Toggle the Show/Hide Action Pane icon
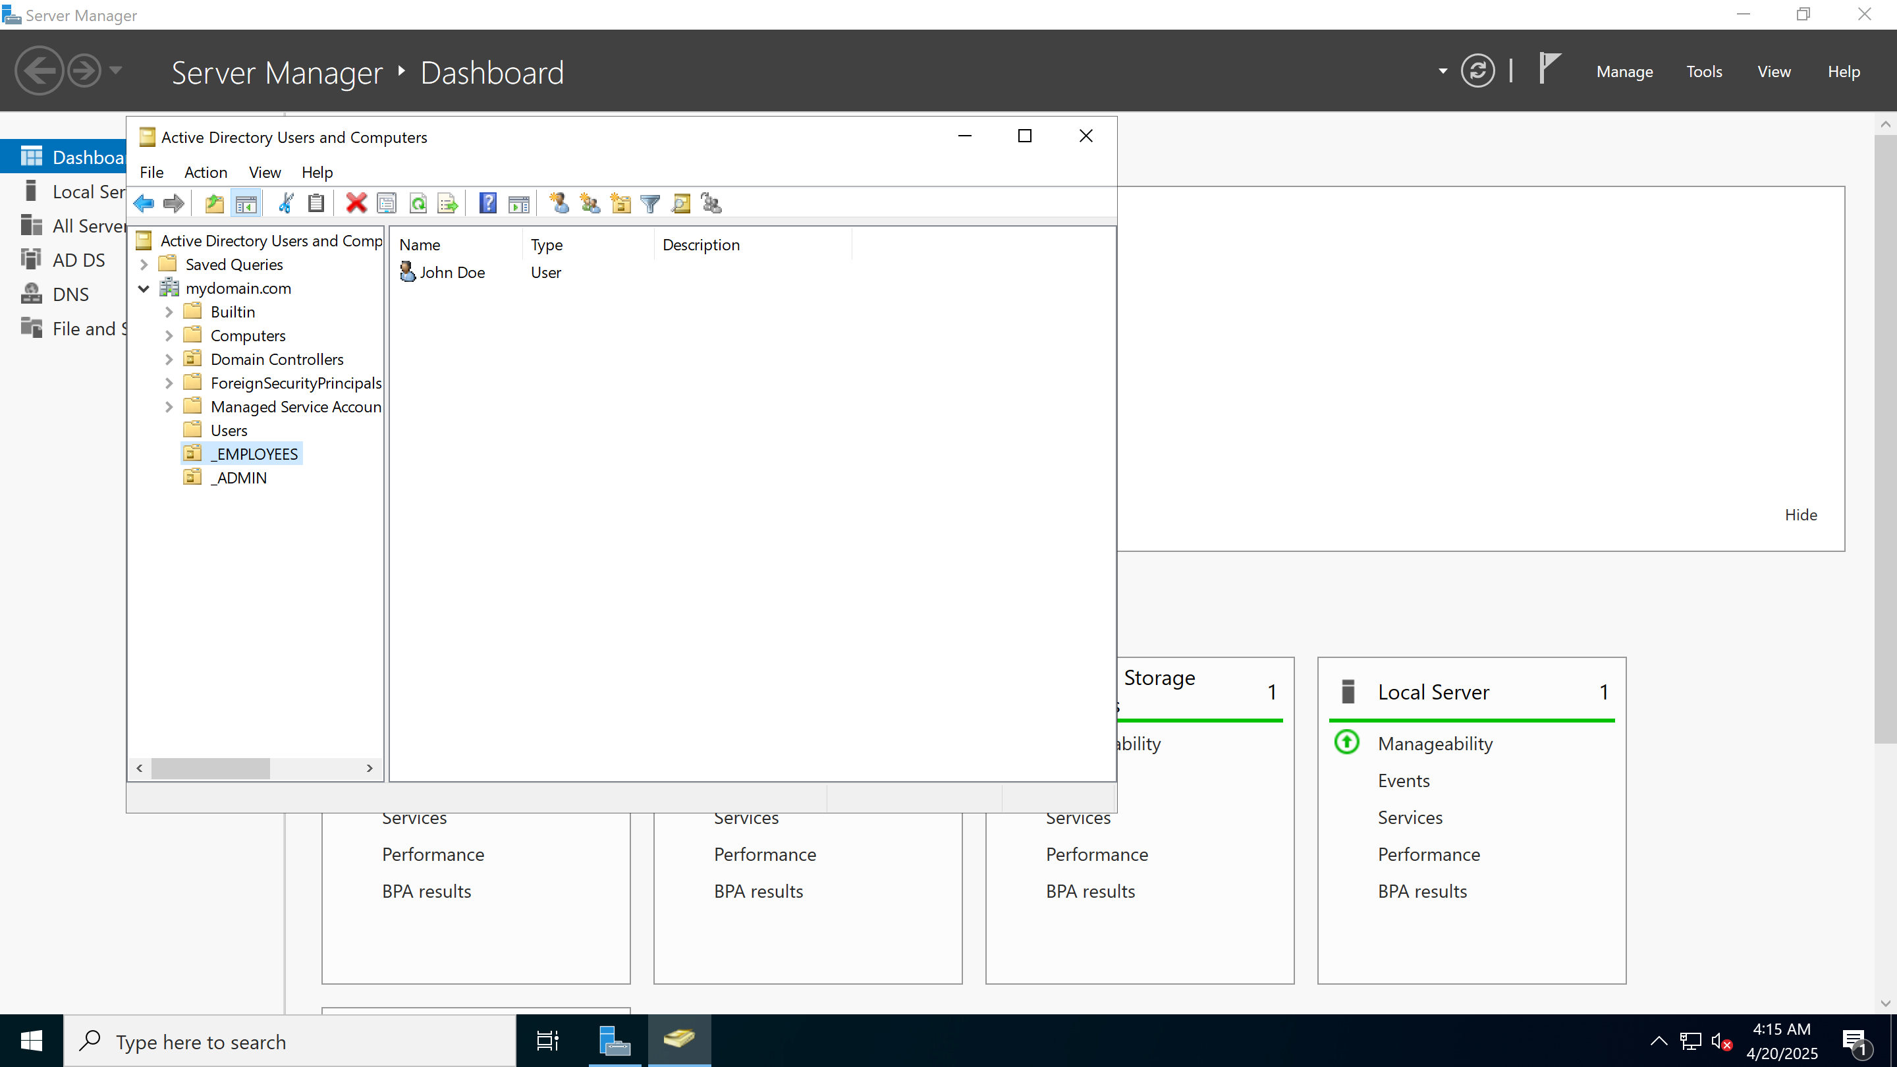This screenshot has width=1897, height=1067. (519, 204)
